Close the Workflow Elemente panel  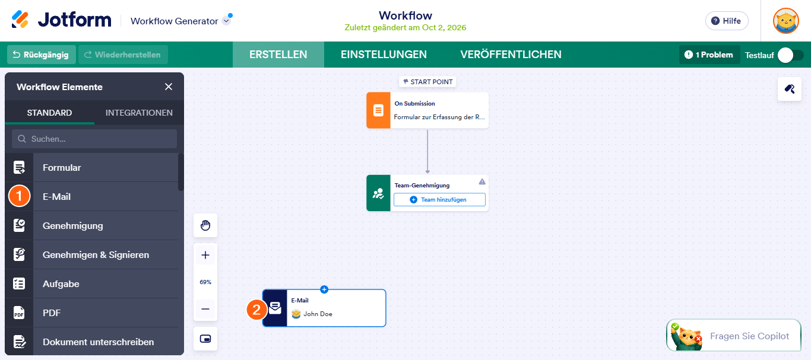click(x=169, y=87)
